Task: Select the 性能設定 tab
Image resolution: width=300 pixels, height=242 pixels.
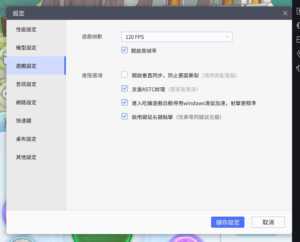Action: (x=36, y=29)
